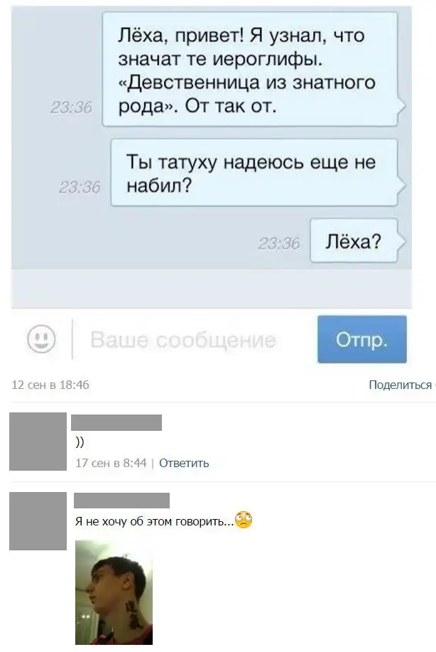
Task: Click the first commenter's avatar
Action: (38, 441)
